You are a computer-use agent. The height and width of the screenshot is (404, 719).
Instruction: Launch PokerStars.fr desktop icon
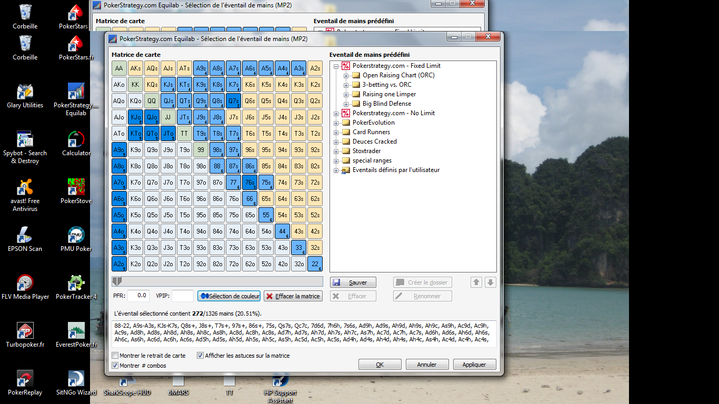[x=76, y=47]
